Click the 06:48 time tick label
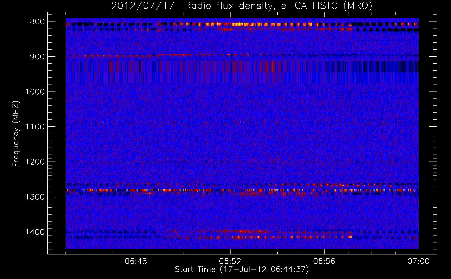This screenshot has width=451, height=279. 136,261
